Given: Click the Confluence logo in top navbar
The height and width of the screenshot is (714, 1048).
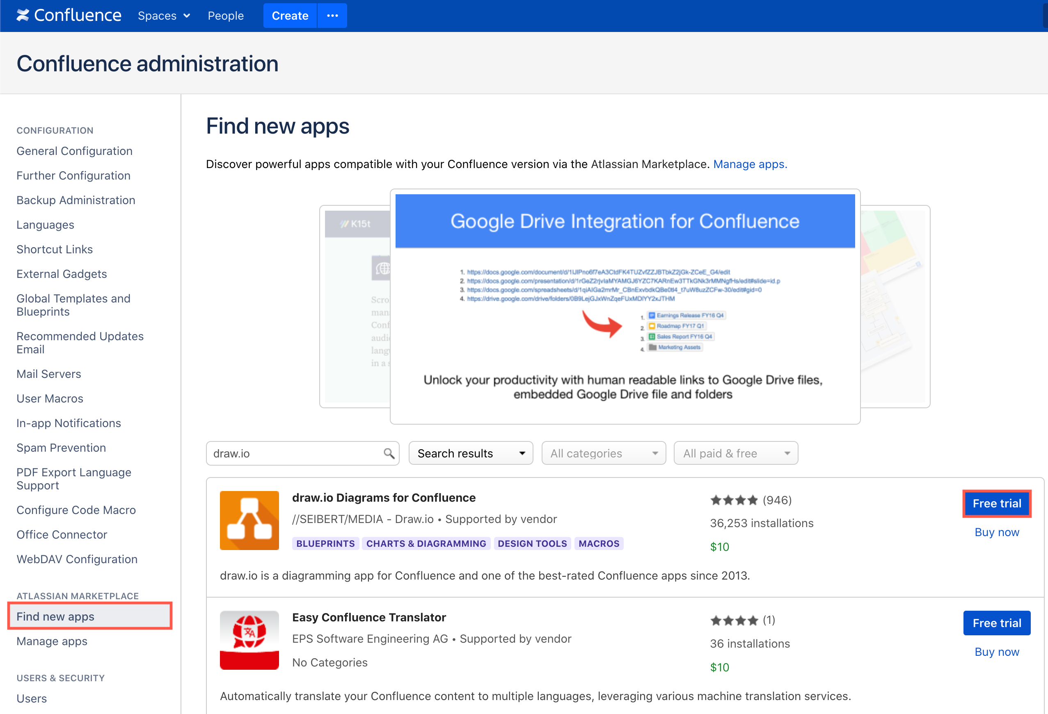Looking at the screenshot, I should tap(68, 14).
